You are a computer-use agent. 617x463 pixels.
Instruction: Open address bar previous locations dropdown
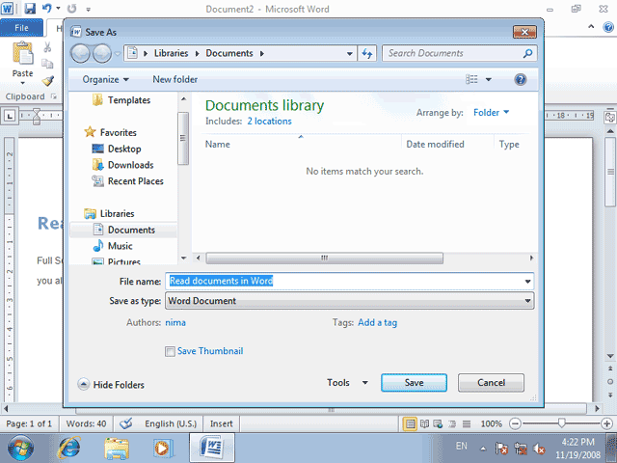click(x=349, y=54)
